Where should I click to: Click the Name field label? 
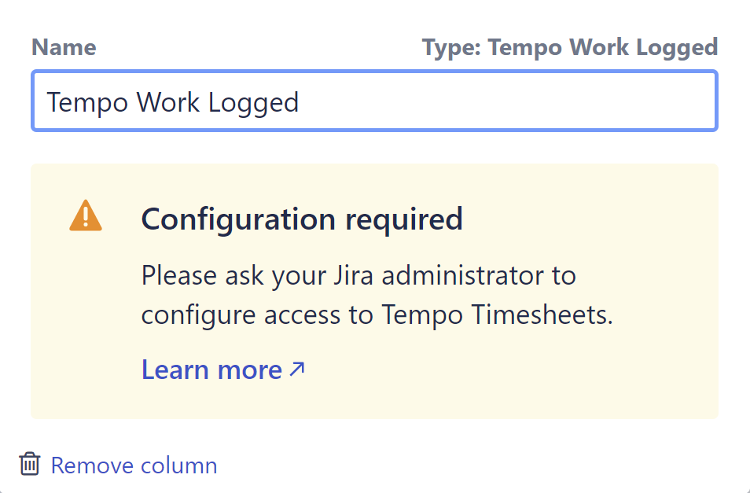(x=64, y=47)
